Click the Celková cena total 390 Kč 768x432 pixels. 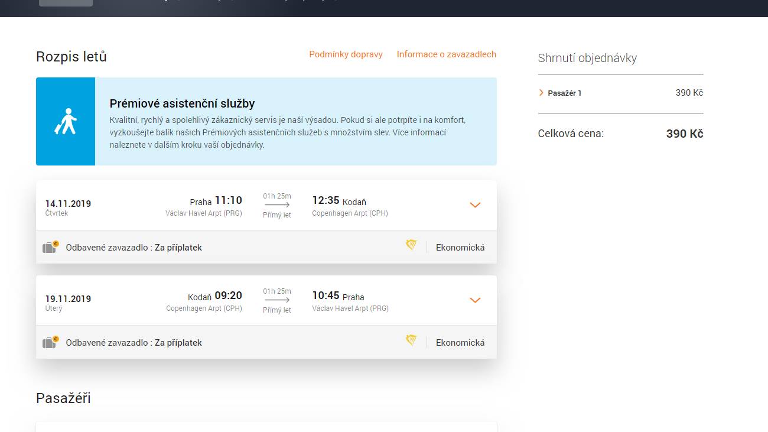click(684, 134)
